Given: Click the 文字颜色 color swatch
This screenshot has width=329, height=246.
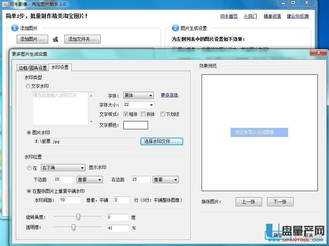Looking at the screenshot, I should point(136,125).
